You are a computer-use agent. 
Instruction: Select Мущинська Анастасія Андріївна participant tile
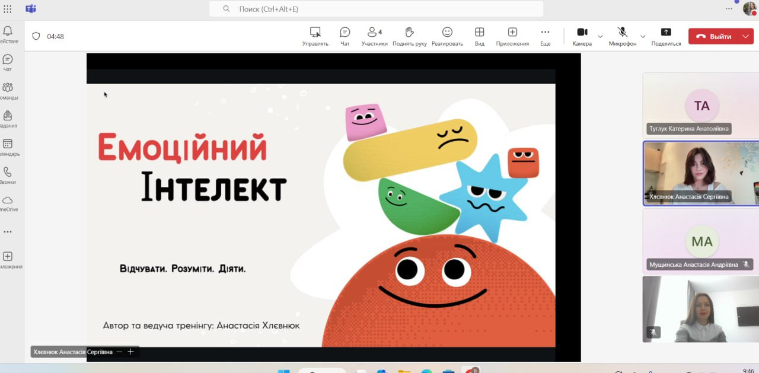(700, 241)
